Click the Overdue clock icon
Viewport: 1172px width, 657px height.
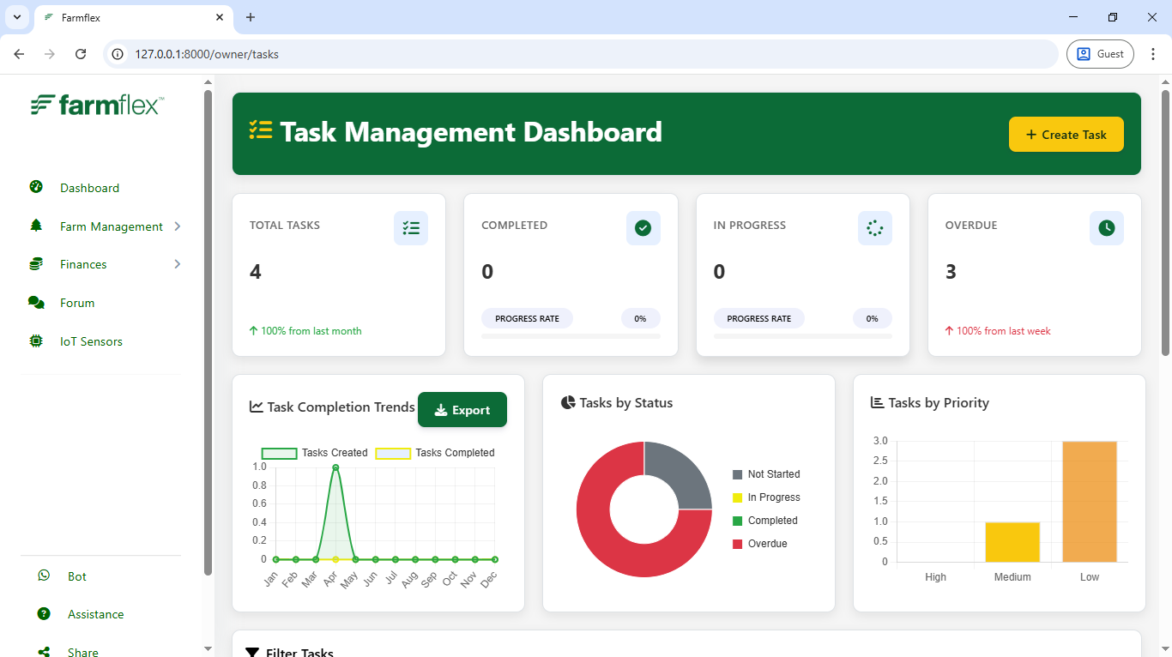click(x=1107, y=228)
